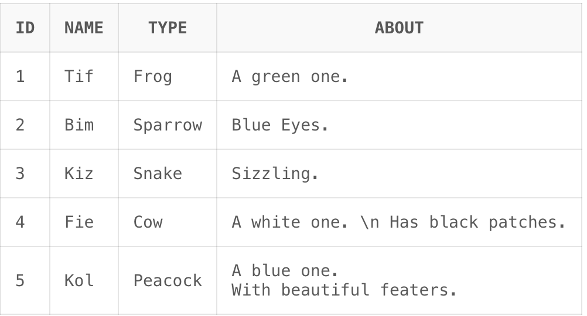This screenshot has height=316, width=587.
Task: Click the 'Blue Eyes.' description
Action: (280, 125)
